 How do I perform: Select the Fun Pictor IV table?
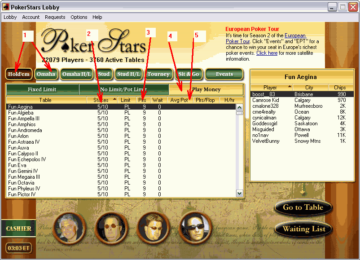click(121, 194)
